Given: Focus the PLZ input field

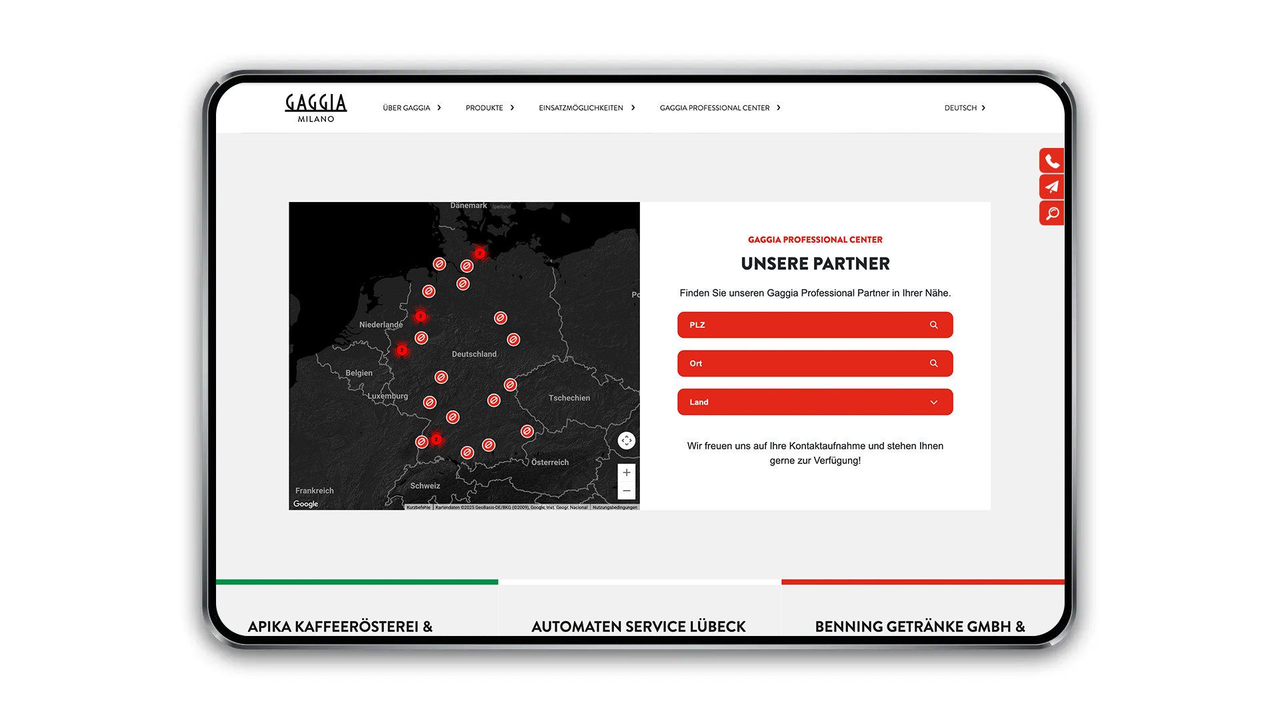Looking at the screenshot, I should 815,325.
